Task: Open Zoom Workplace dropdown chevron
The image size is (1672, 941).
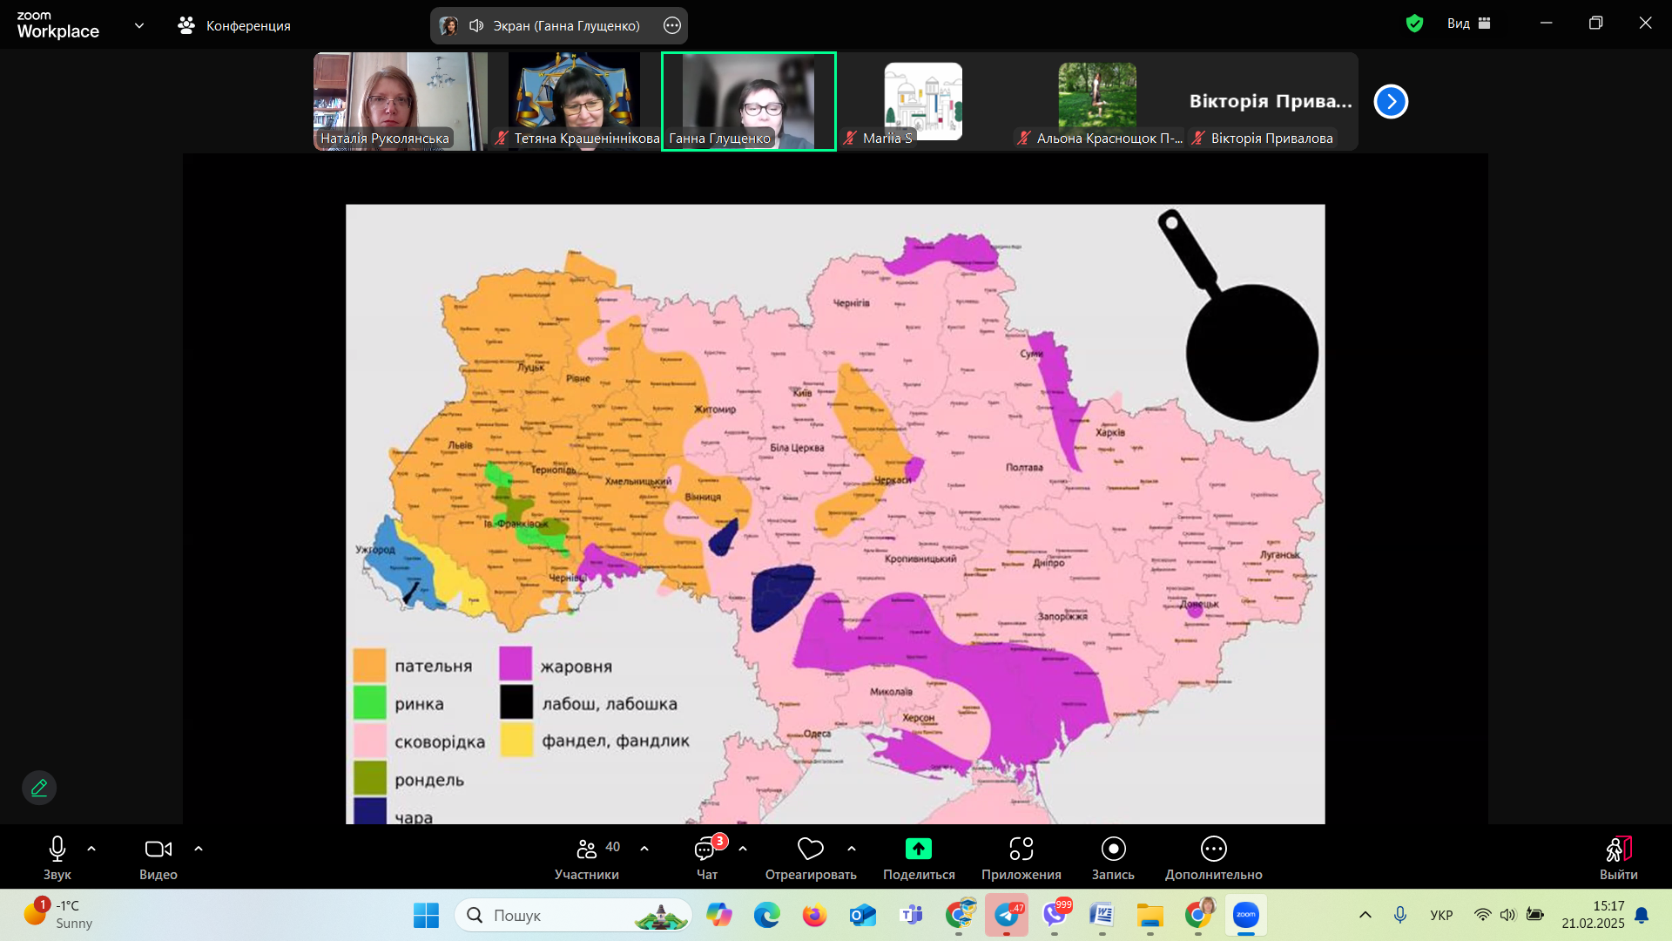Action: coord(139,25)
